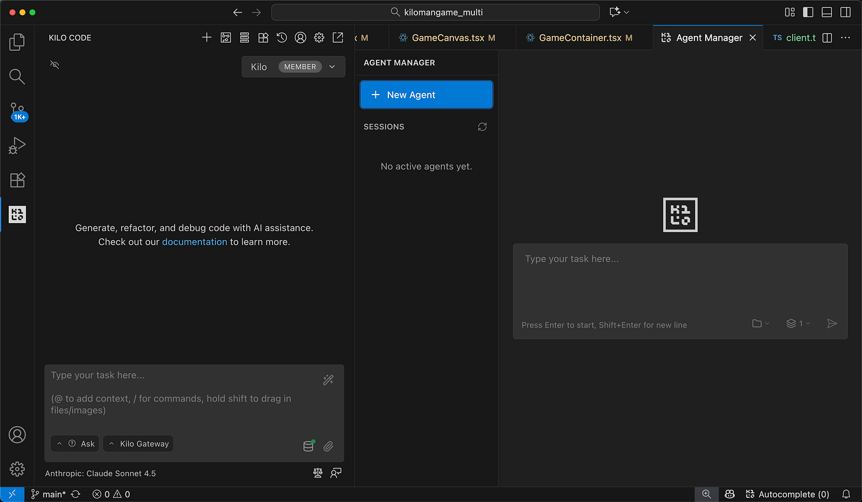Select the Kilo Code activity bar icon

tap(17, 214)
